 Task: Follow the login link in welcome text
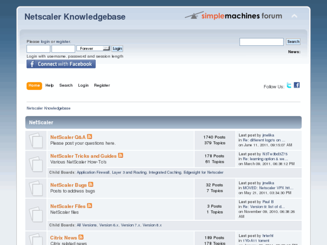coord(45,41)
